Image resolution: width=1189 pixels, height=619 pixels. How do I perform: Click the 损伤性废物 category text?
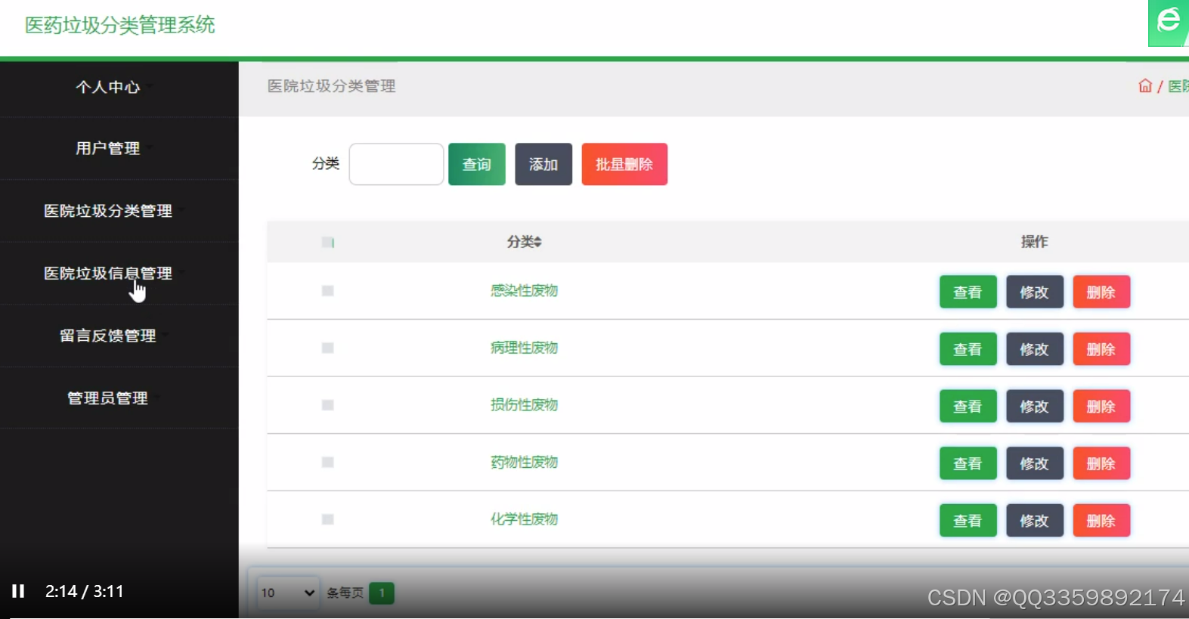click(524, 405)
